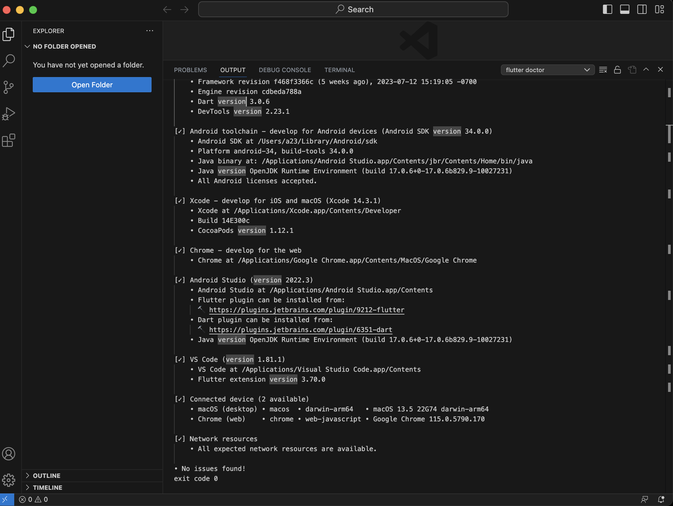The height and width of the screenshot is (506, 673).
Task: Open the notifications bell in status bar
Action: [661, 499]
